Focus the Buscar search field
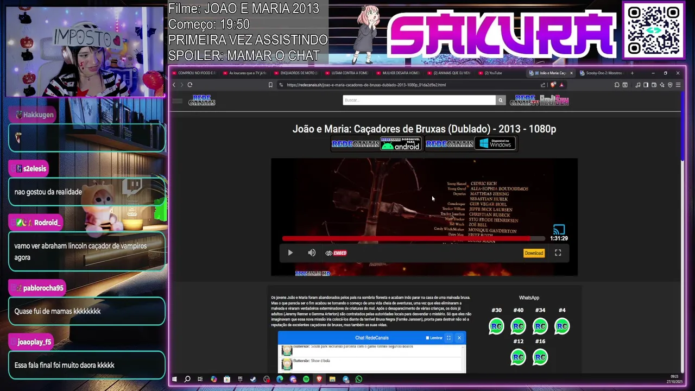This screenshot has height=391, width=695. (x=419, y=100)
